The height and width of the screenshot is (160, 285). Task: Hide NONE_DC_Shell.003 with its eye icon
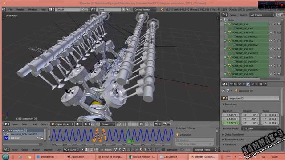271,49
